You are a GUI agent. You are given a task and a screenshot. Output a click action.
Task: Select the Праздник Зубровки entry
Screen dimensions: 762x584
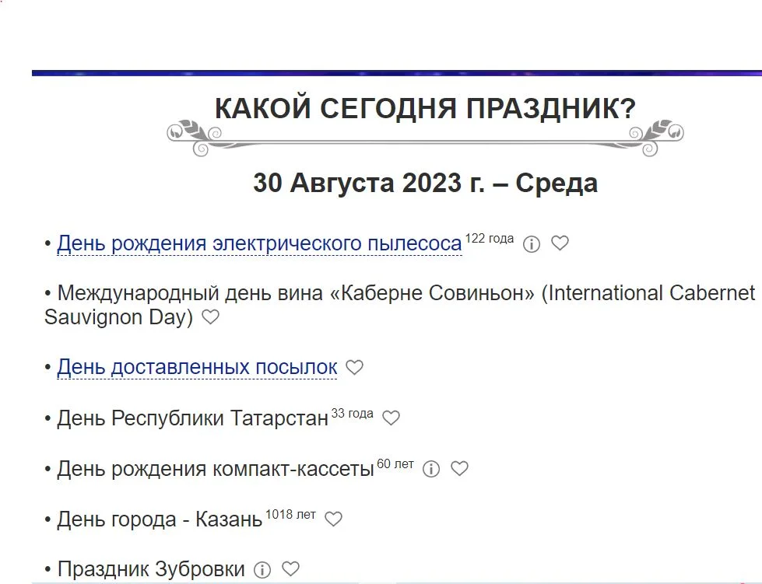tap(153, 568)
